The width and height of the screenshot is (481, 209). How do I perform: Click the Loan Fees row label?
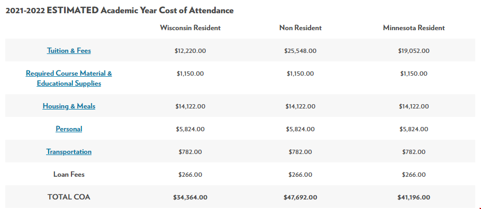coord(69,174)
